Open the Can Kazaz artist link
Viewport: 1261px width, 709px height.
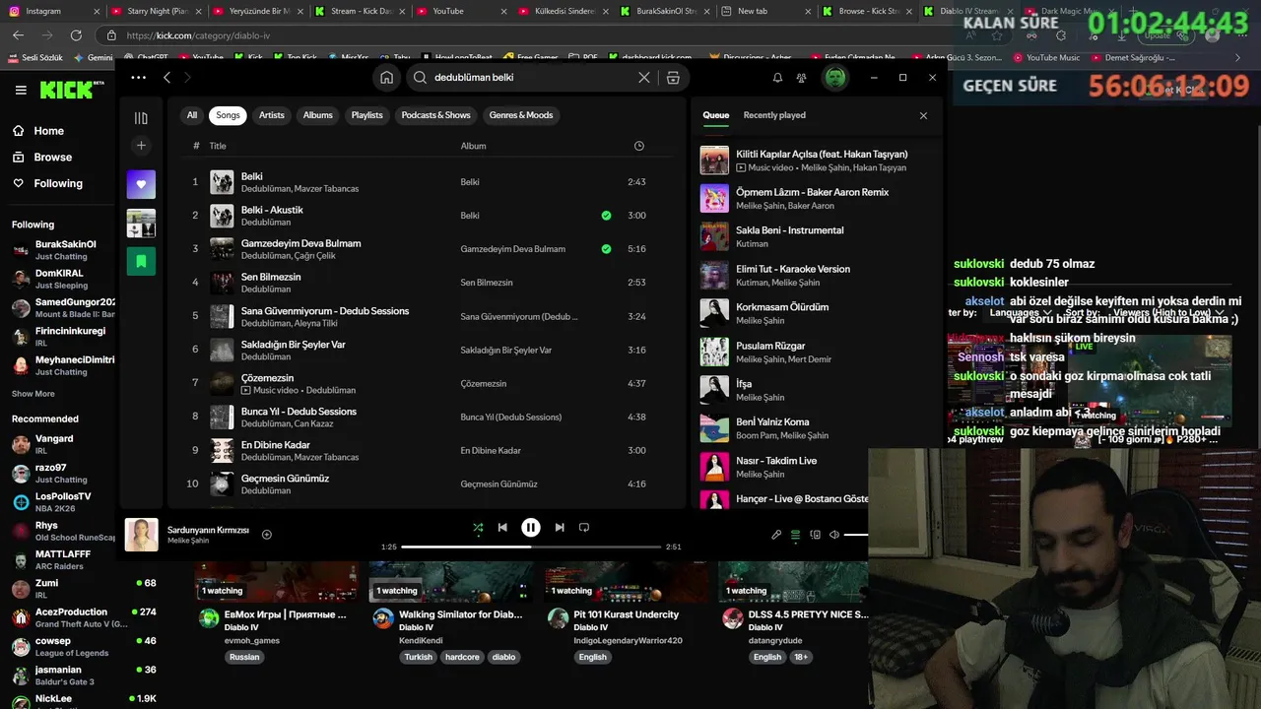pyautogui.click(x=314, y=423)
